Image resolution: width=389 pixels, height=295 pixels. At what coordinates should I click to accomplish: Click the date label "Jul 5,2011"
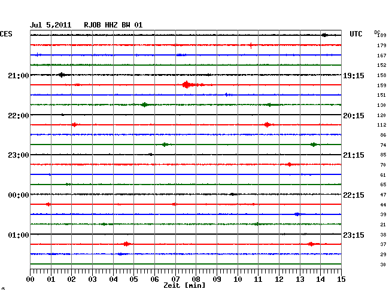(50, 25)
